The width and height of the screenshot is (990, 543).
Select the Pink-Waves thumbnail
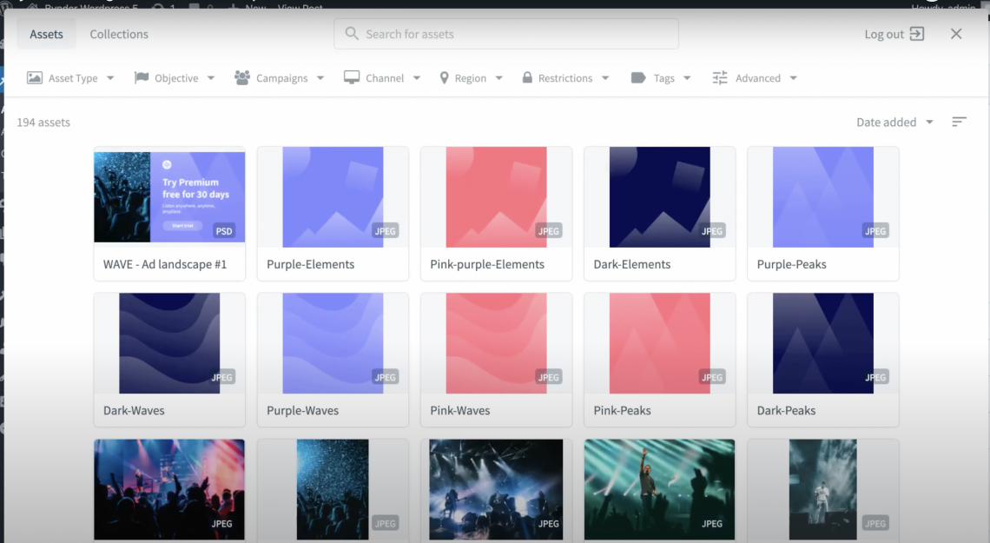click(x=496, y=342)
